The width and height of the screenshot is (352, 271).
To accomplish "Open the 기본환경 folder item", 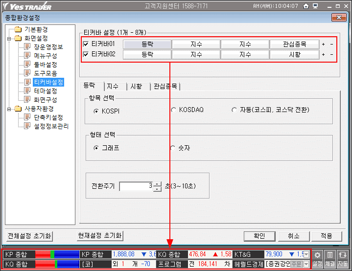I will point(35,29).
